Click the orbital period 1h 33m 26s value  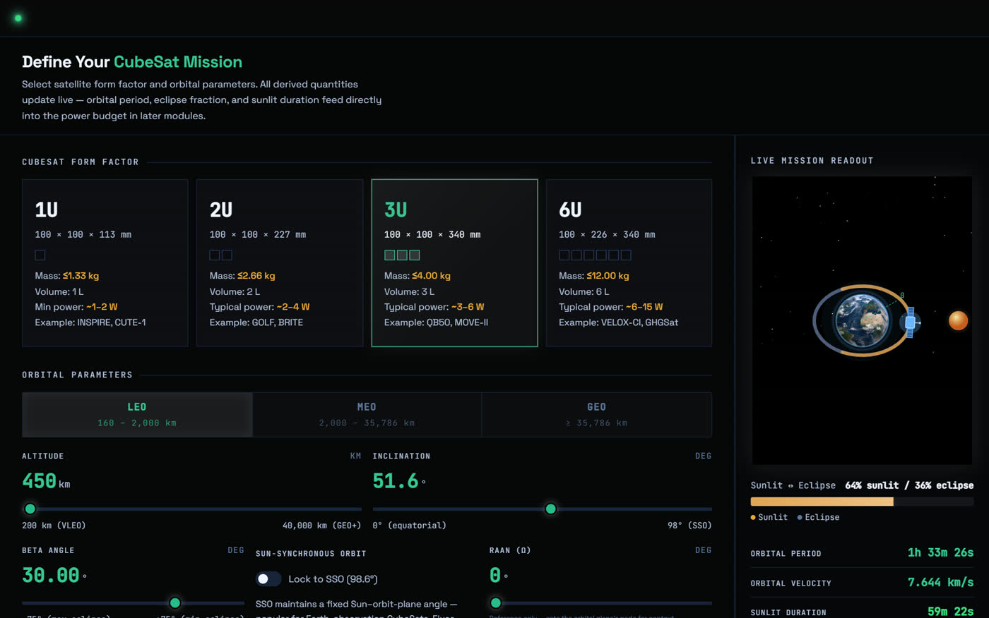click(940, 552)
